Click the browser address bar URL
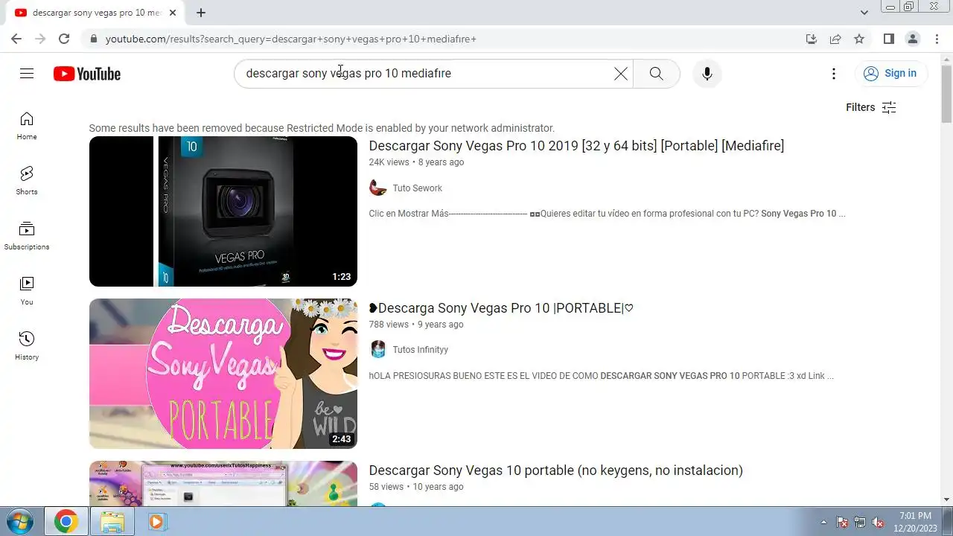 coord(290,39)
